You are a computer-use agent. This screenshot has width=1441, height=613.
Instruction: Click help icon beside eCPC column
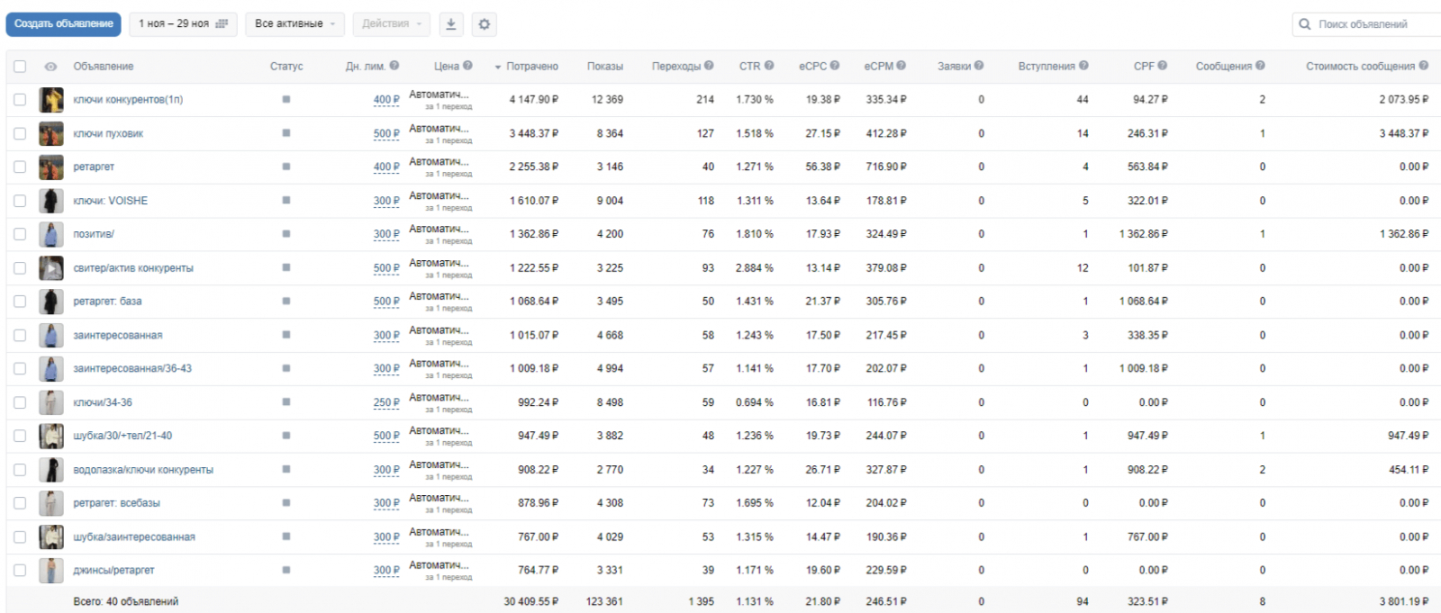pos(835,66)
